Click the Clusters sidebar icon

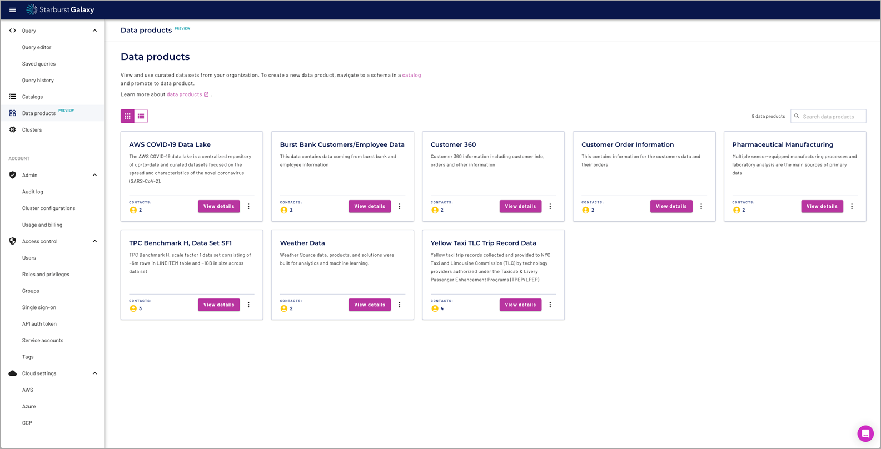[12, 129]
